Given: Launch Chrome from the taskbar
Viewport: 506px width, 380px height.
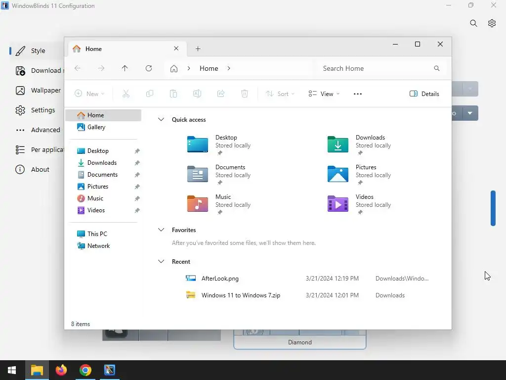Looking at the screenshot, I should tap(85, 370).
